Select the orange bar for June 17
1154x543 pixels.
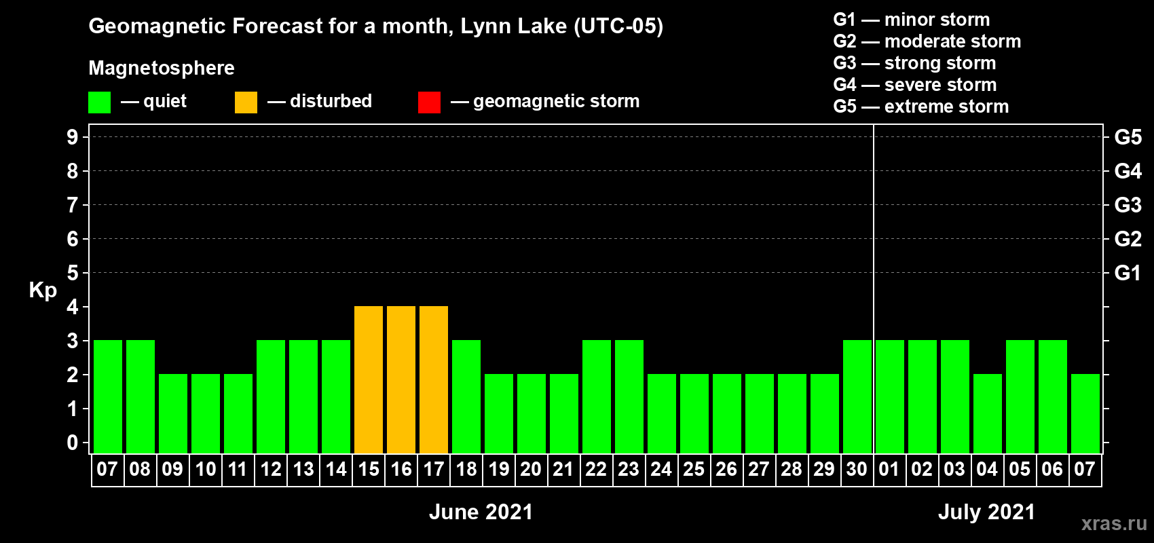[434, 379]
